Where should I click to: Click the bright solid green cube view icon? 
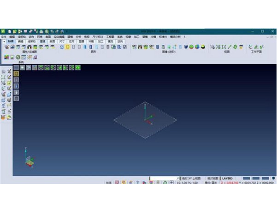pos(78,67)
